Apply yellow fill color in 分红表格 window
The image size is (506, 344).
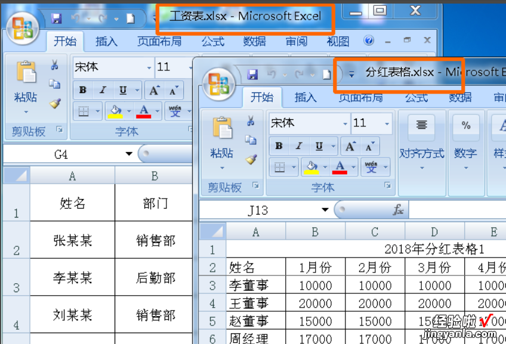[311, 168]
